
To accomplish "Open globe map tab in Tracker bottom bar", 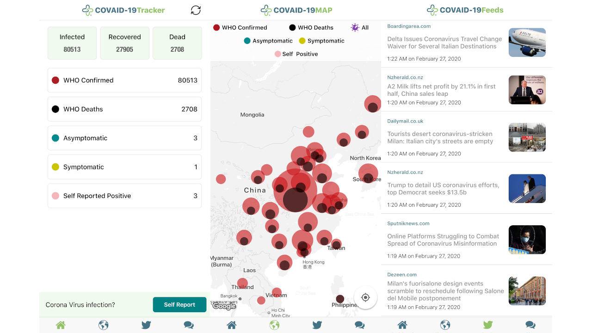I will click(104, 325).
